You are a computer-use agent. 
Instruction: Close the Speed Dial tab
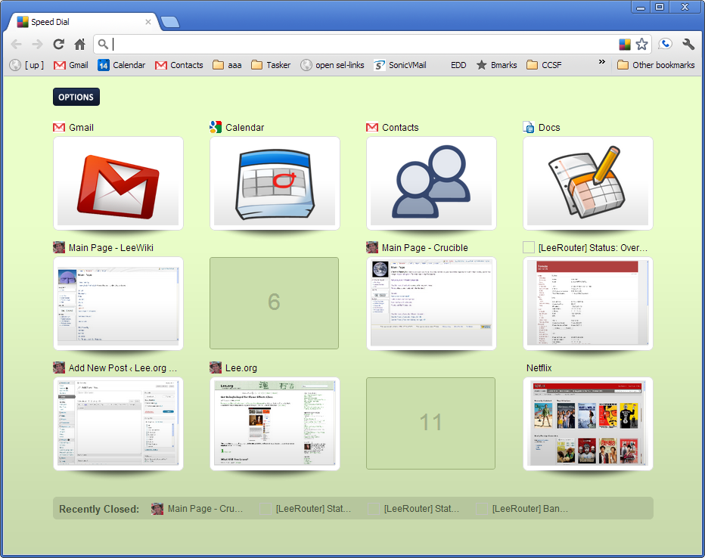click(x=148, y=22)
